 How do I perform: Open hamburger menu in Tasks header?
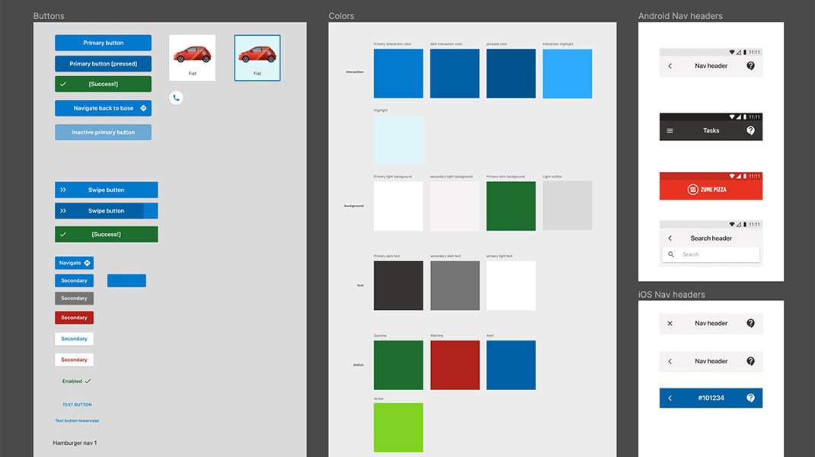tap(670, 130)
